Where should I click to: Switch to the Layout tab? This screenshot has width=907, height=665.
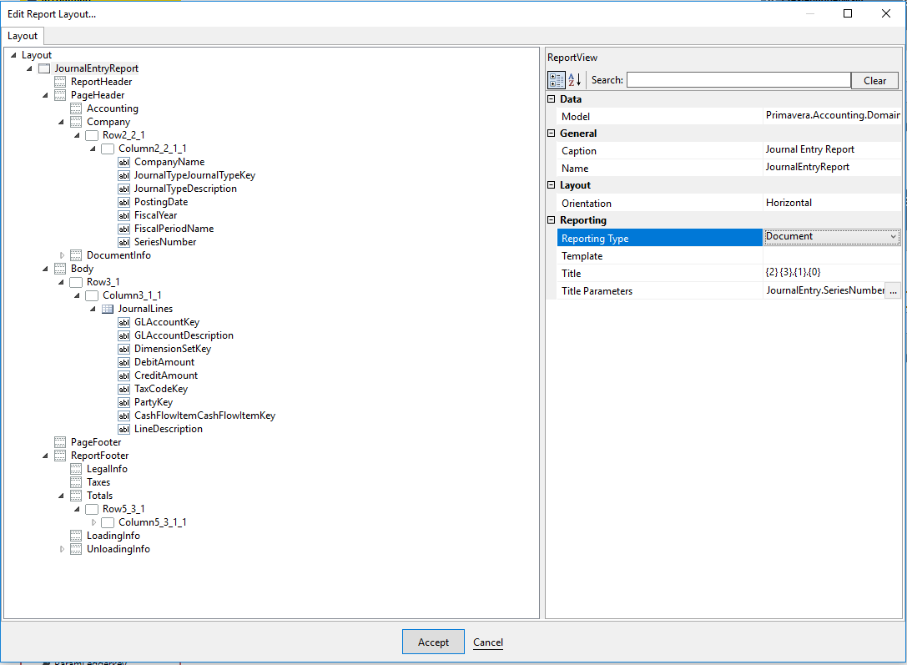pyautogui.click(x=23, y=36)
